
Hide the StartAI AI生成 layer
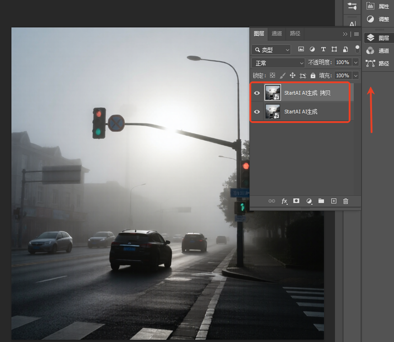[x=257, y=112]
